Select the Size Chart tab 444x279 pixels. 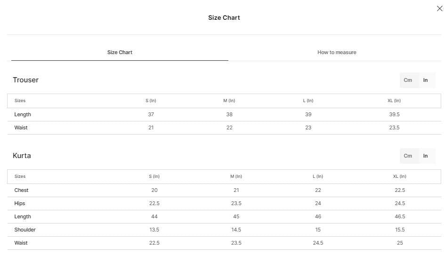(120, 52)
